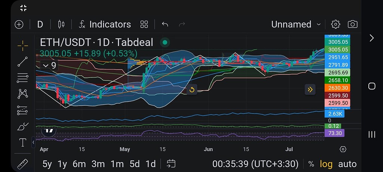
Task: Click the 2599.50 pink price label
Action: point(338,103)
